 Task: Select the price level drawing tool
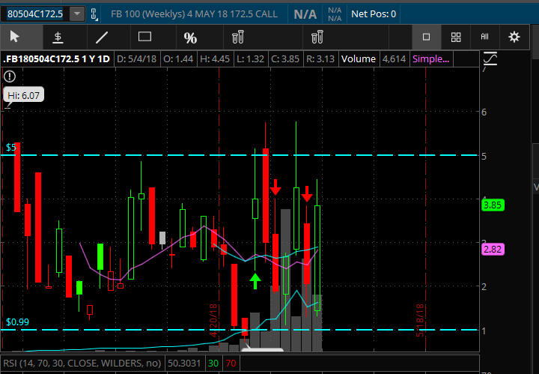click(58, 37)
